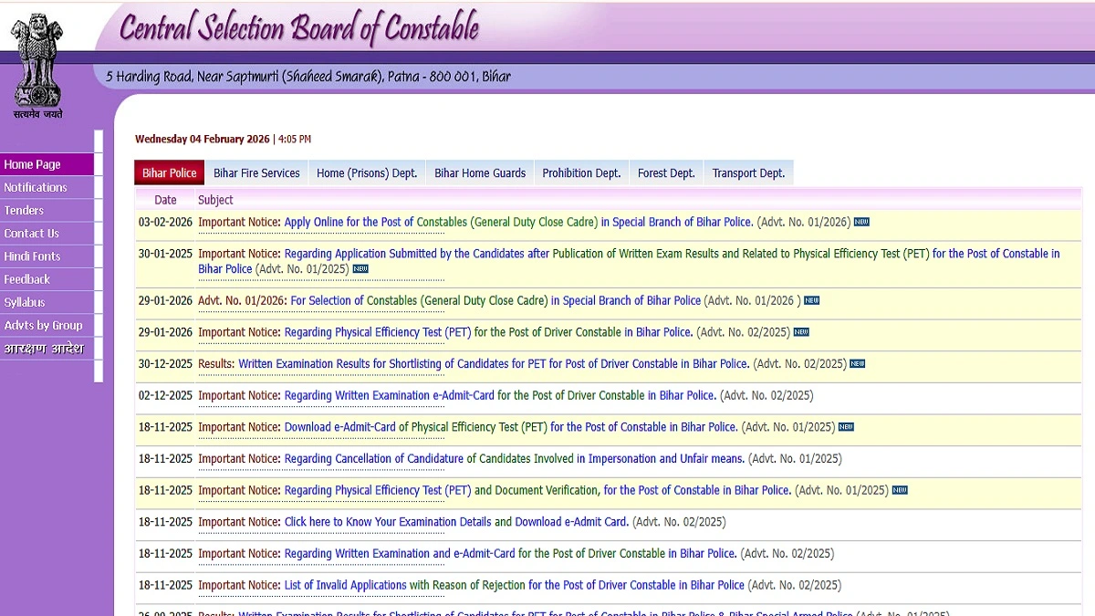Image resolution: width=1095 pixels, height=616 pixels.
Task: Open the Home (Prisons) Dept. tab
Action: pos(367,172)
